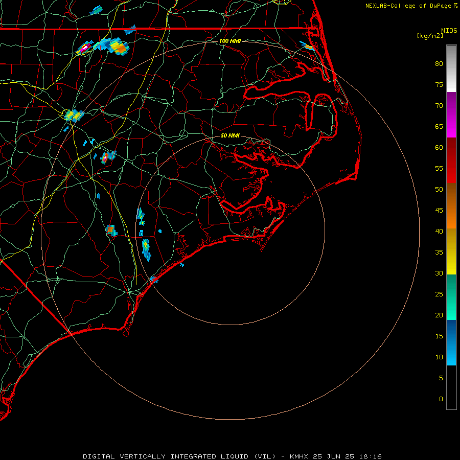Click the 50 value on the color scale
The image size is (460, 460).
point(439,190)
